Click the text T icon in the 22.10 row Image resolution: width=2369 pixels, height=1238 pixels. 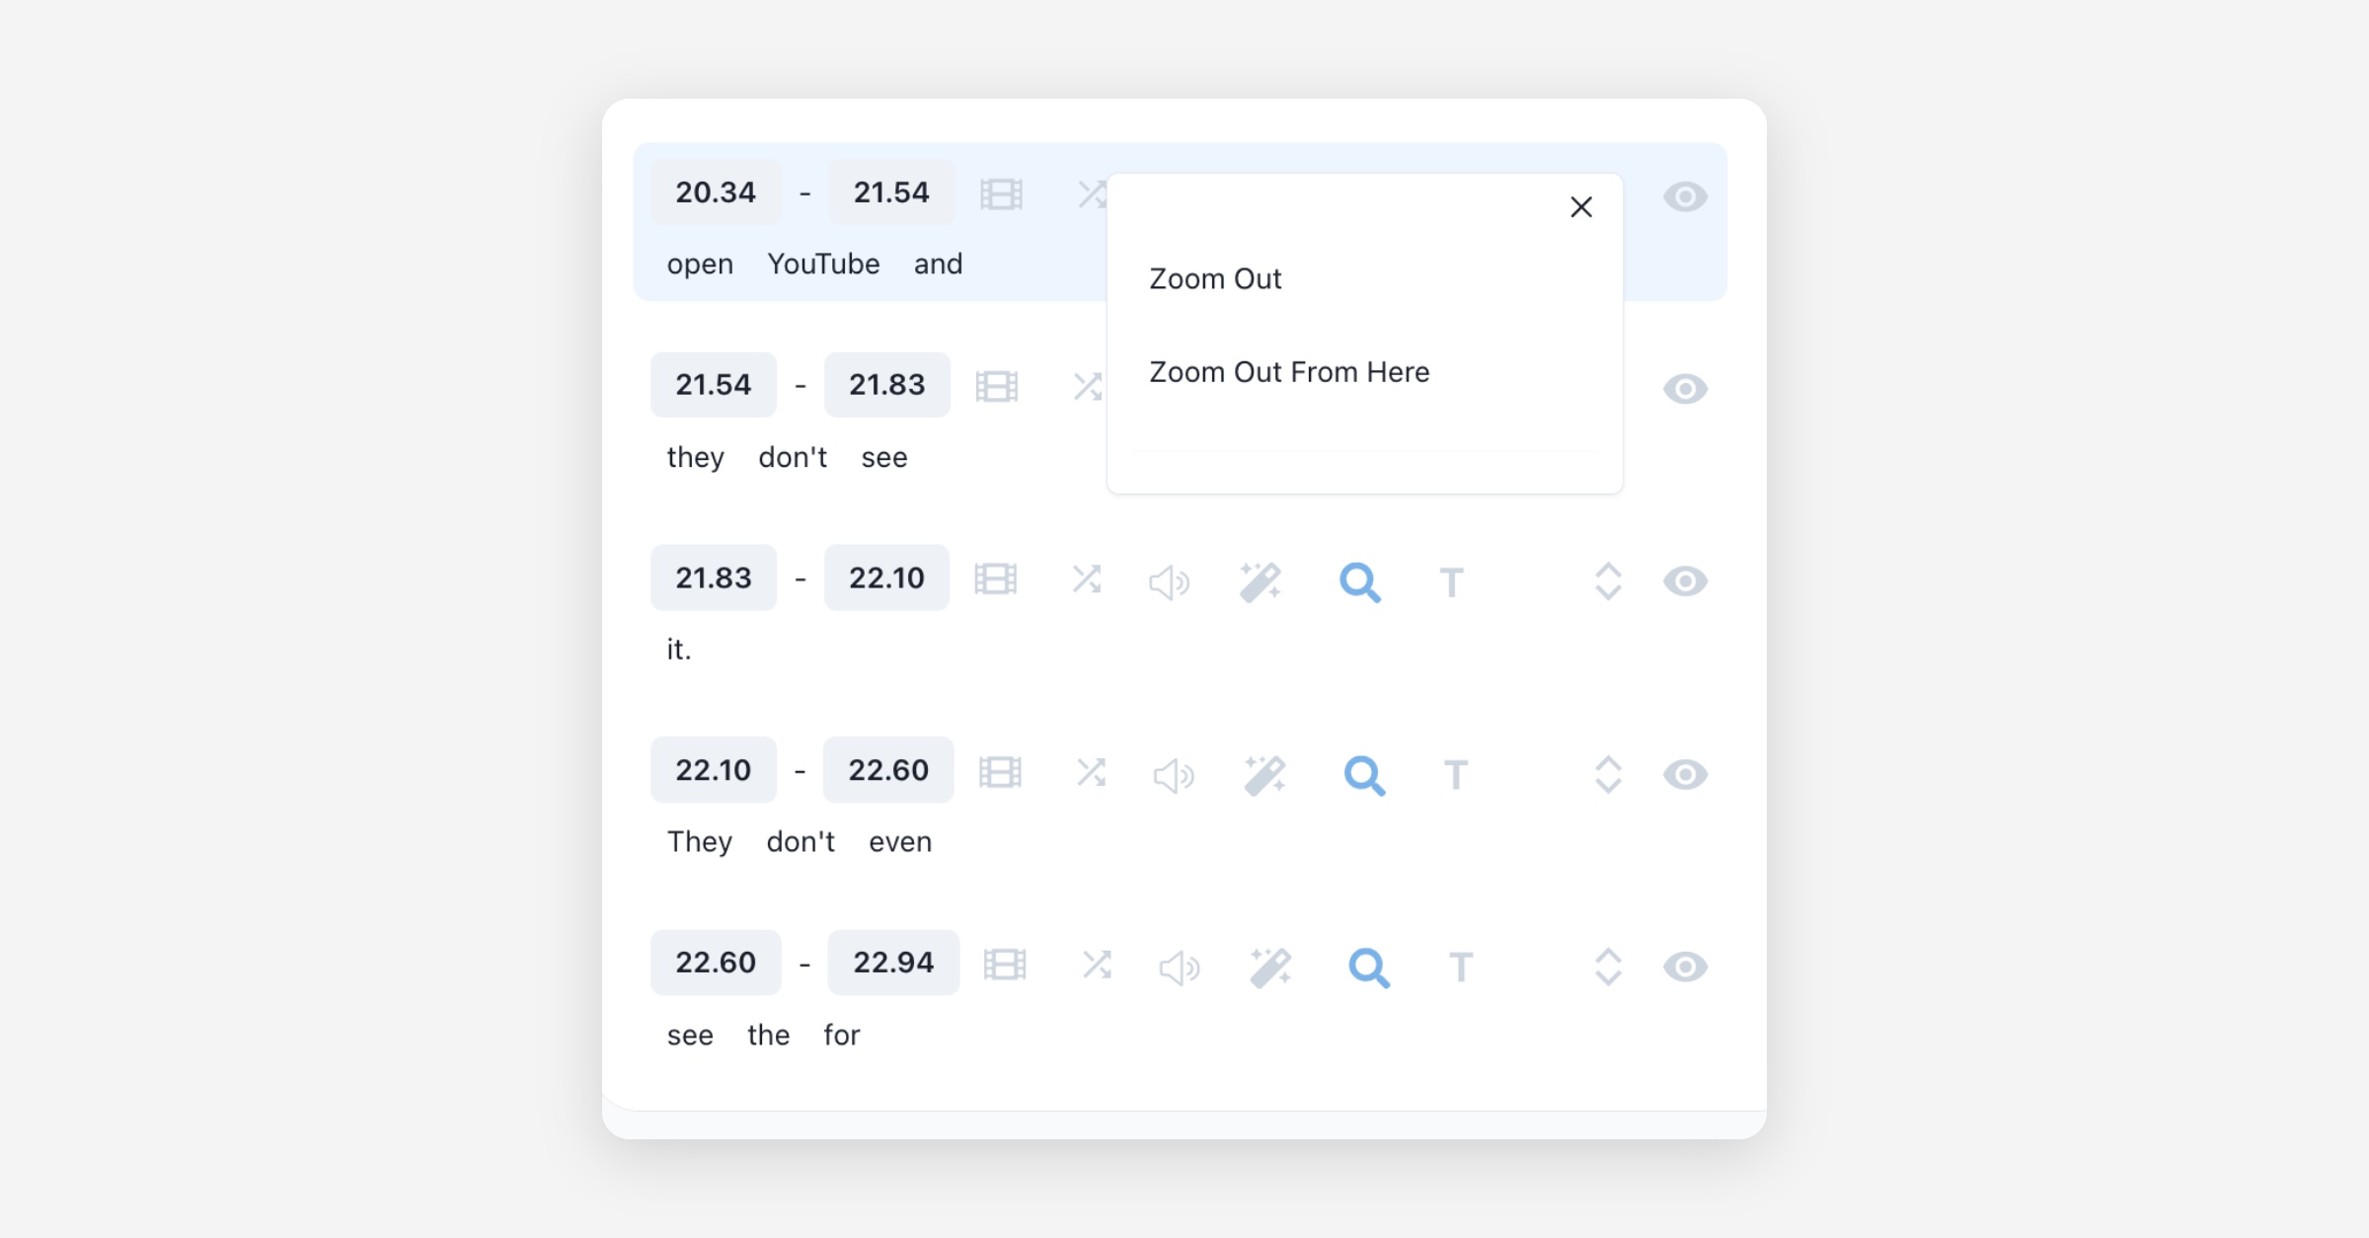click(1456, 775)
